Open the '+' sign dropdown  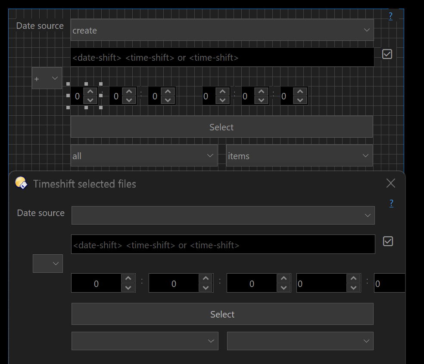pos(47,78)
